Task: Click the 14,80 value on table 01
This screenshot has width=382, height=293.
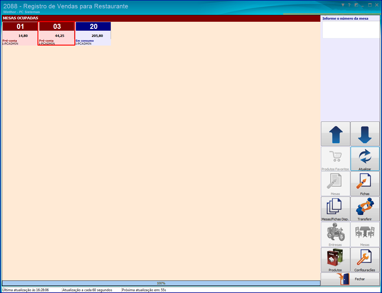Action: pos(23,36)
